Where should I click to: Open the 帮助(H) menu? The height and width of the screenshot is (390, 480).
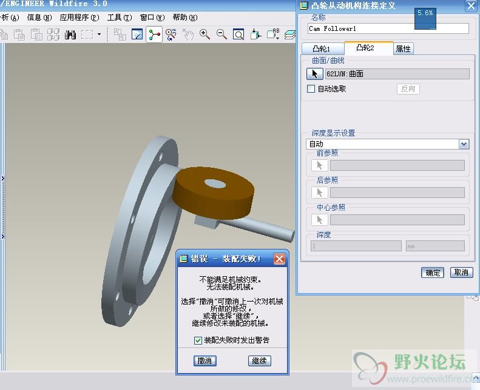[x=185, y=18]
